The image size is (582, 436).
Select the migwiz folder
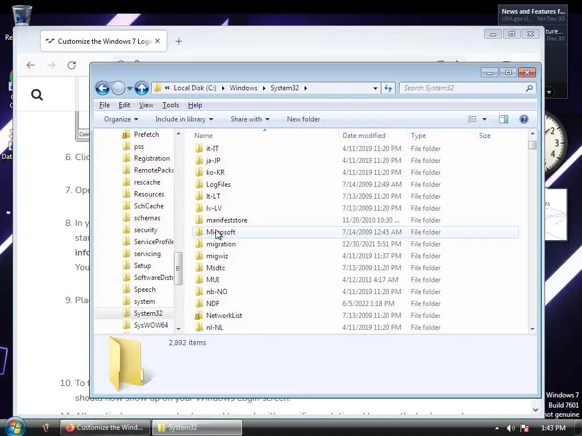(x=356, y=256)
